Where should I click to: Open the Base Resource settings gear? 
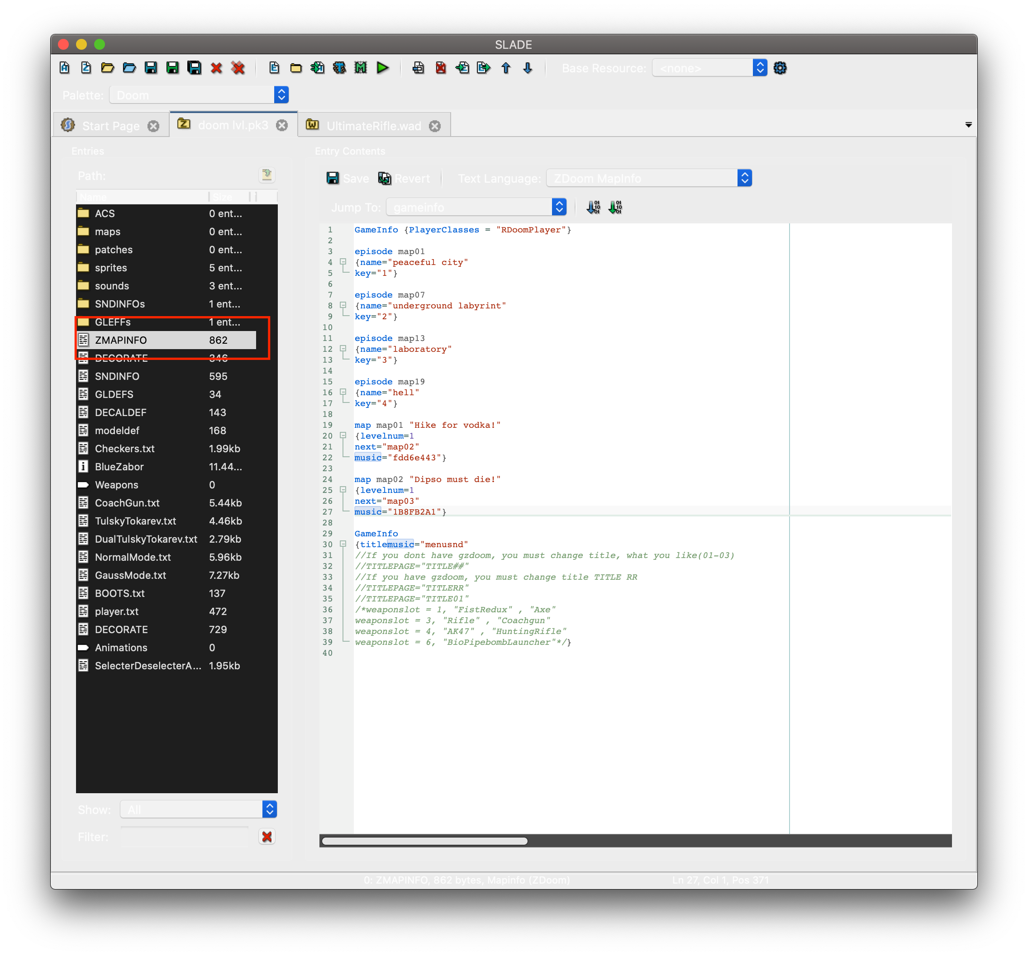pos(780,68)
